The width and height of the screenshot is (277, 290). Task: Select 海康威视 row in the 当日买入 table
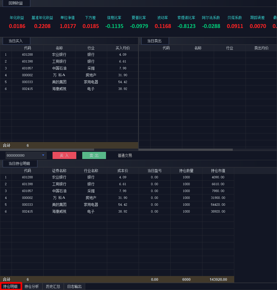[59, 89]
